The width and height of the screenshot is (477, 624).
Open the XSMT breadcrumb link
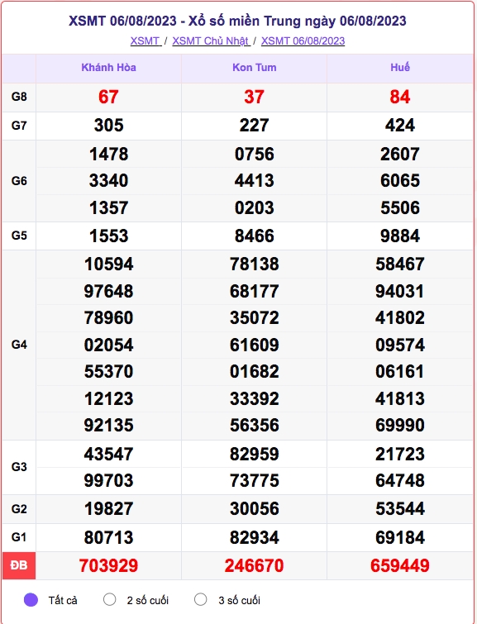[x=145, y=41]
